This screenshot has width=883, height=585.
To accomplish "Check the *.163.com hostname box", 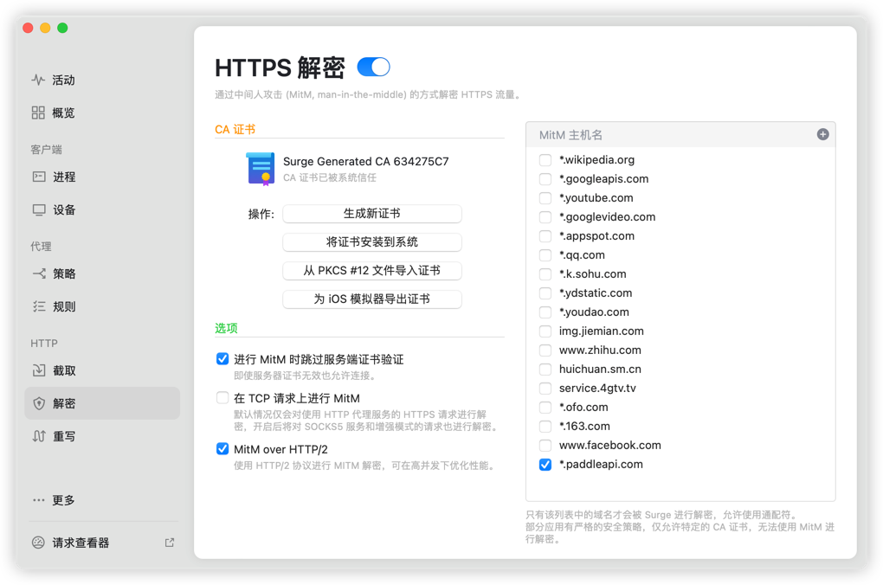I will 545,427.
